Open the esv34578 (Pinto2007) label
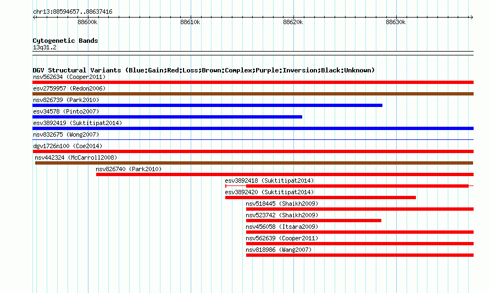 pyautogui.click(x=66, y=111)
